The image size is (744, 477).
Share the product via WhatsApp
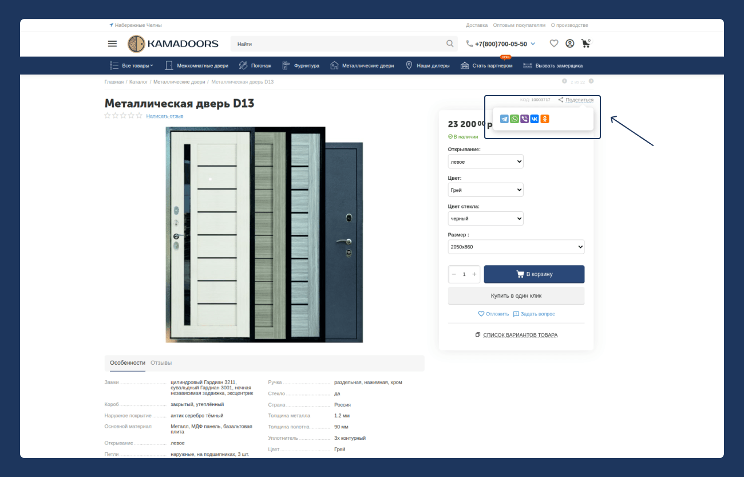click(x=515, y=119)
